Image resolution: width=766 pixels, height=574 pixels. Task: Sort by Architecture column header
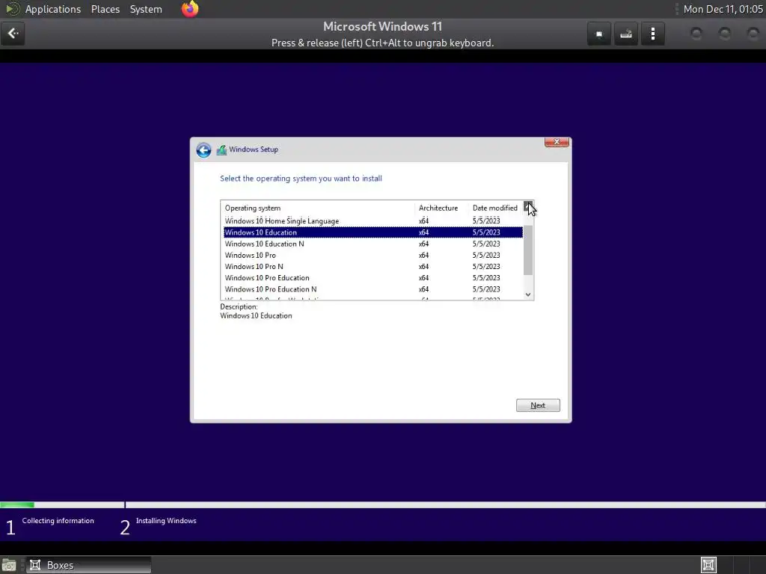[441, 208]
